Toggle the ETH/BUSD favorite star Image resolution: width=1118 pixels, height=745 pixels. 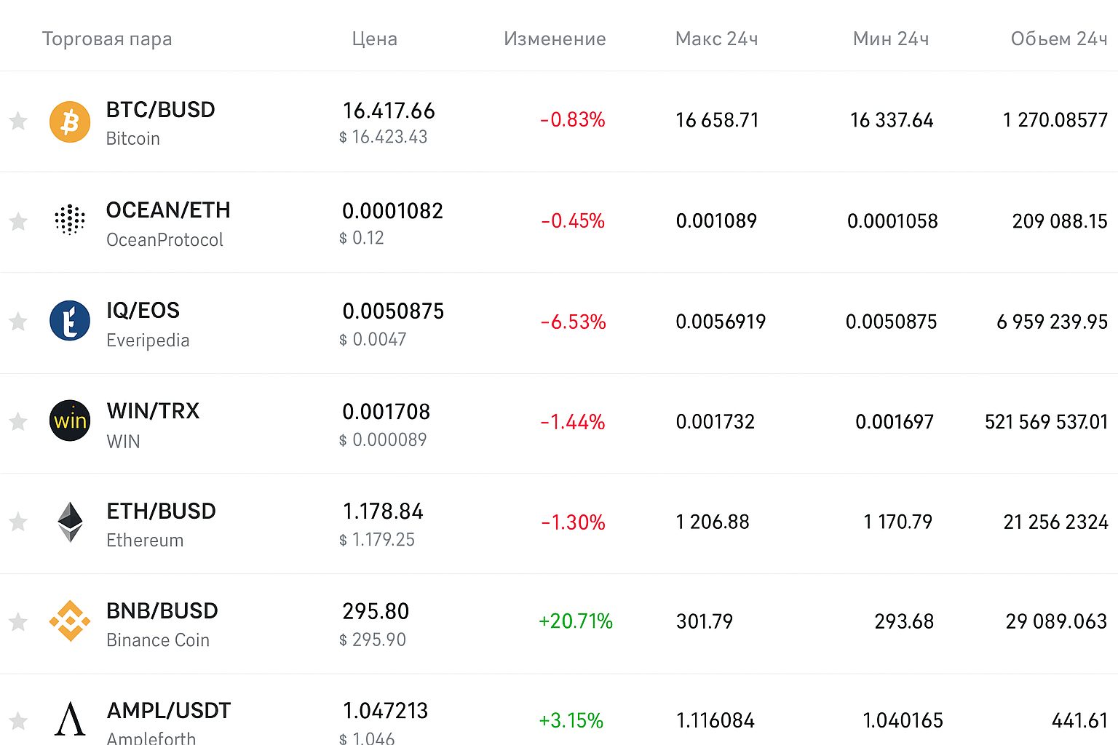pos(18,522)
